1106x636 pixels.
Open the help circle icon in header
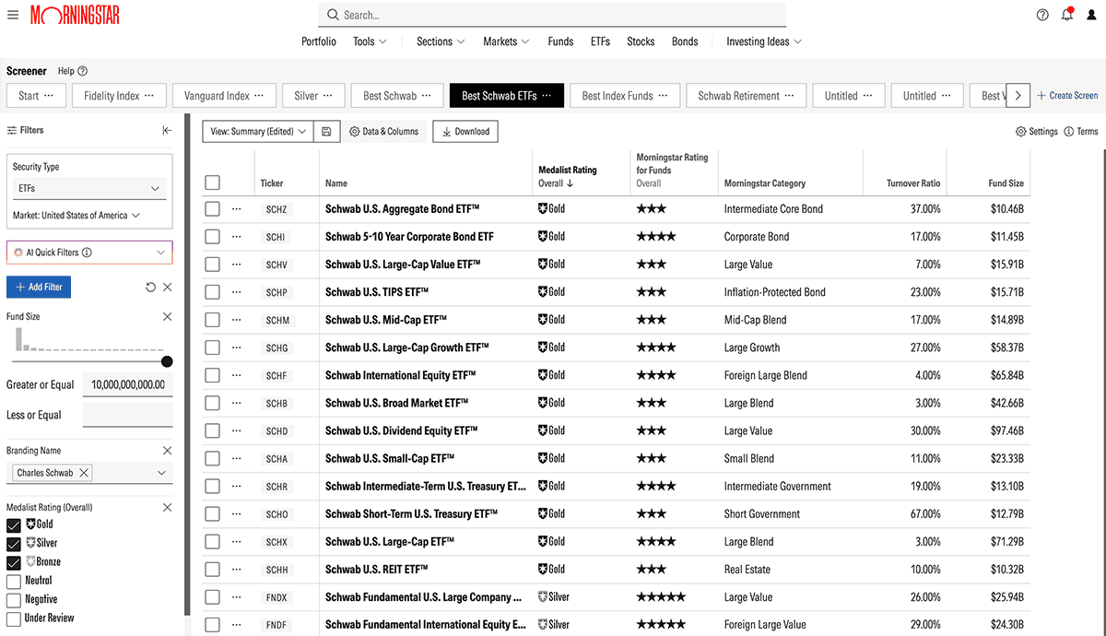(1042, 15)
